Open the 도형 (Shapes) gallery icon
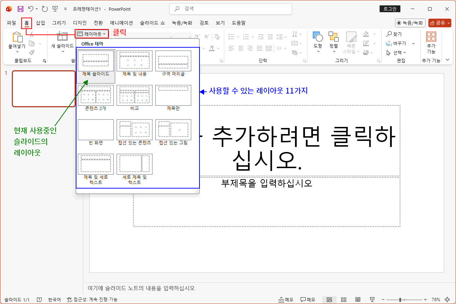456x304 pixels. [318, 40]
